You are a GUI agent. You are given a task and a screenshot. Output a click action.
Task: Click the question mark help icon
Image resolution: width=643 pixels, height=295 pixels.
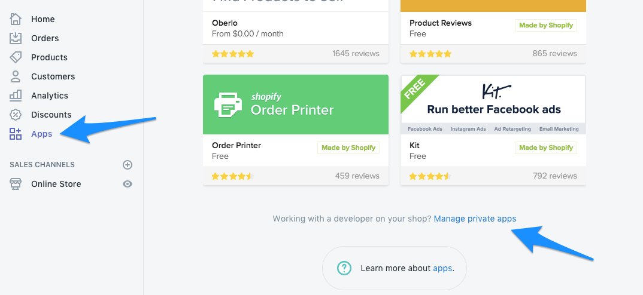(x=344, y=268)
